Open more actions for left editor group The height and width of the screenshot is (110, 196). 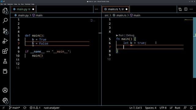[x=96, y=9]
